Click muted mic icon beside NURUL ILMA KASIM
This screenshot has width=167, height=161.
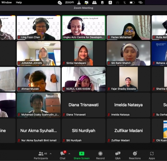pyautogui.click(x=64, y=89)
